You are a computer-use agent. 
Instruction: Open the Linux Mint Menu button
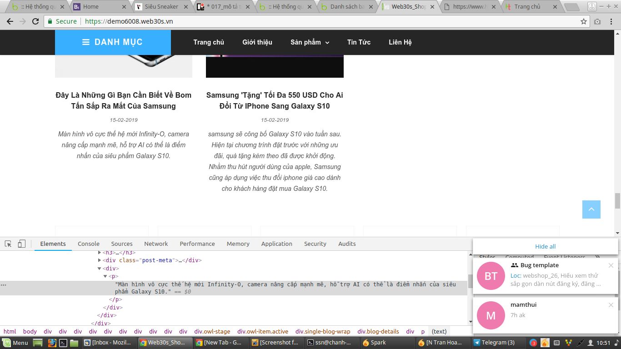(x=15, y=343)
